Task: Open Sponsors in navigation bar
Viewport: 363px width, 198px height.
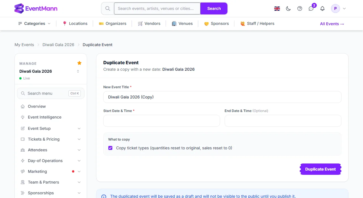Action: pyautogui.click(x=216, y=23)
